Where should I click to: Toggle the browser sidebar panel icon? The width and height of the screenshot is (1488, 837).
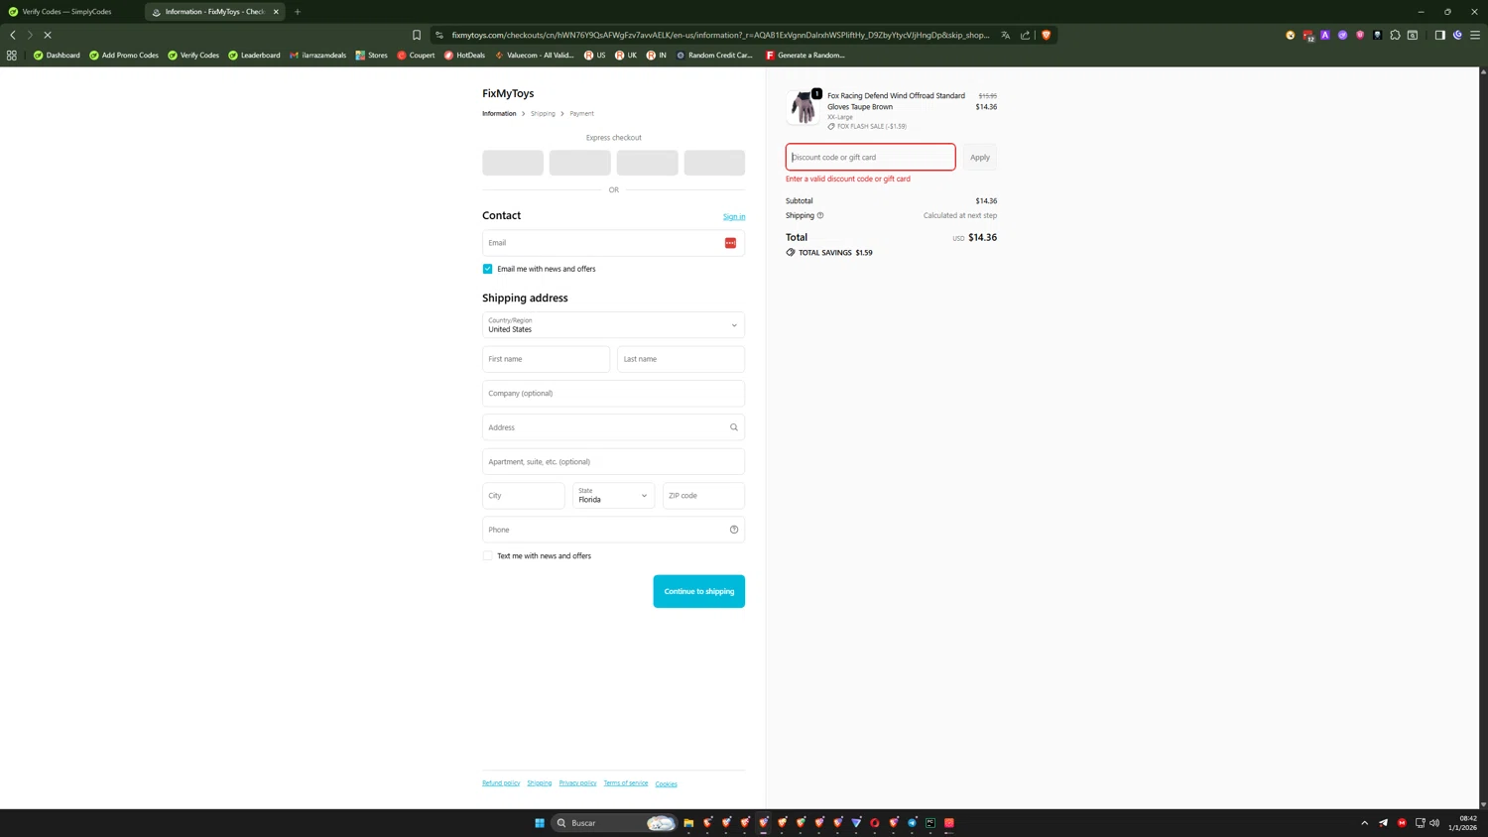coord(1439,35)
